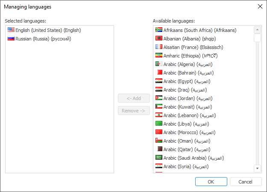The image size is (267, 192).
Task: Select Arabic (Egypt) language entry
Action: point(187,81)
